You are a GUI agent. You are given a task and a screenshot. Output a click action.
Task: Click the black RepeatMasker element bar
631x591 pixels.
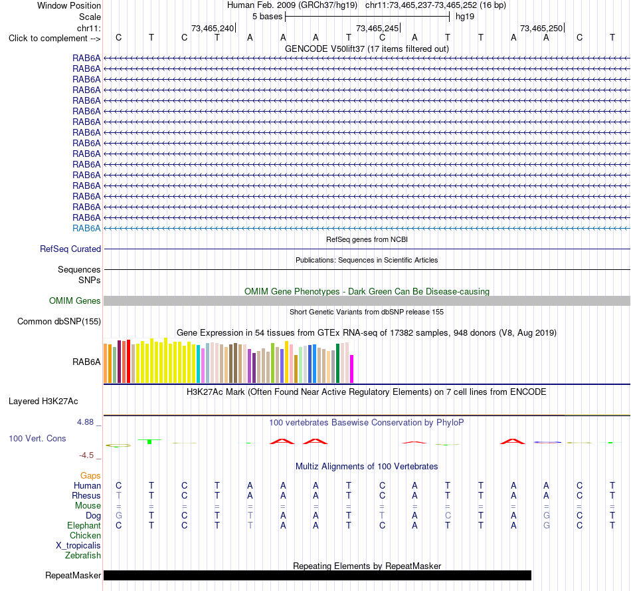[x=317, y=575]
